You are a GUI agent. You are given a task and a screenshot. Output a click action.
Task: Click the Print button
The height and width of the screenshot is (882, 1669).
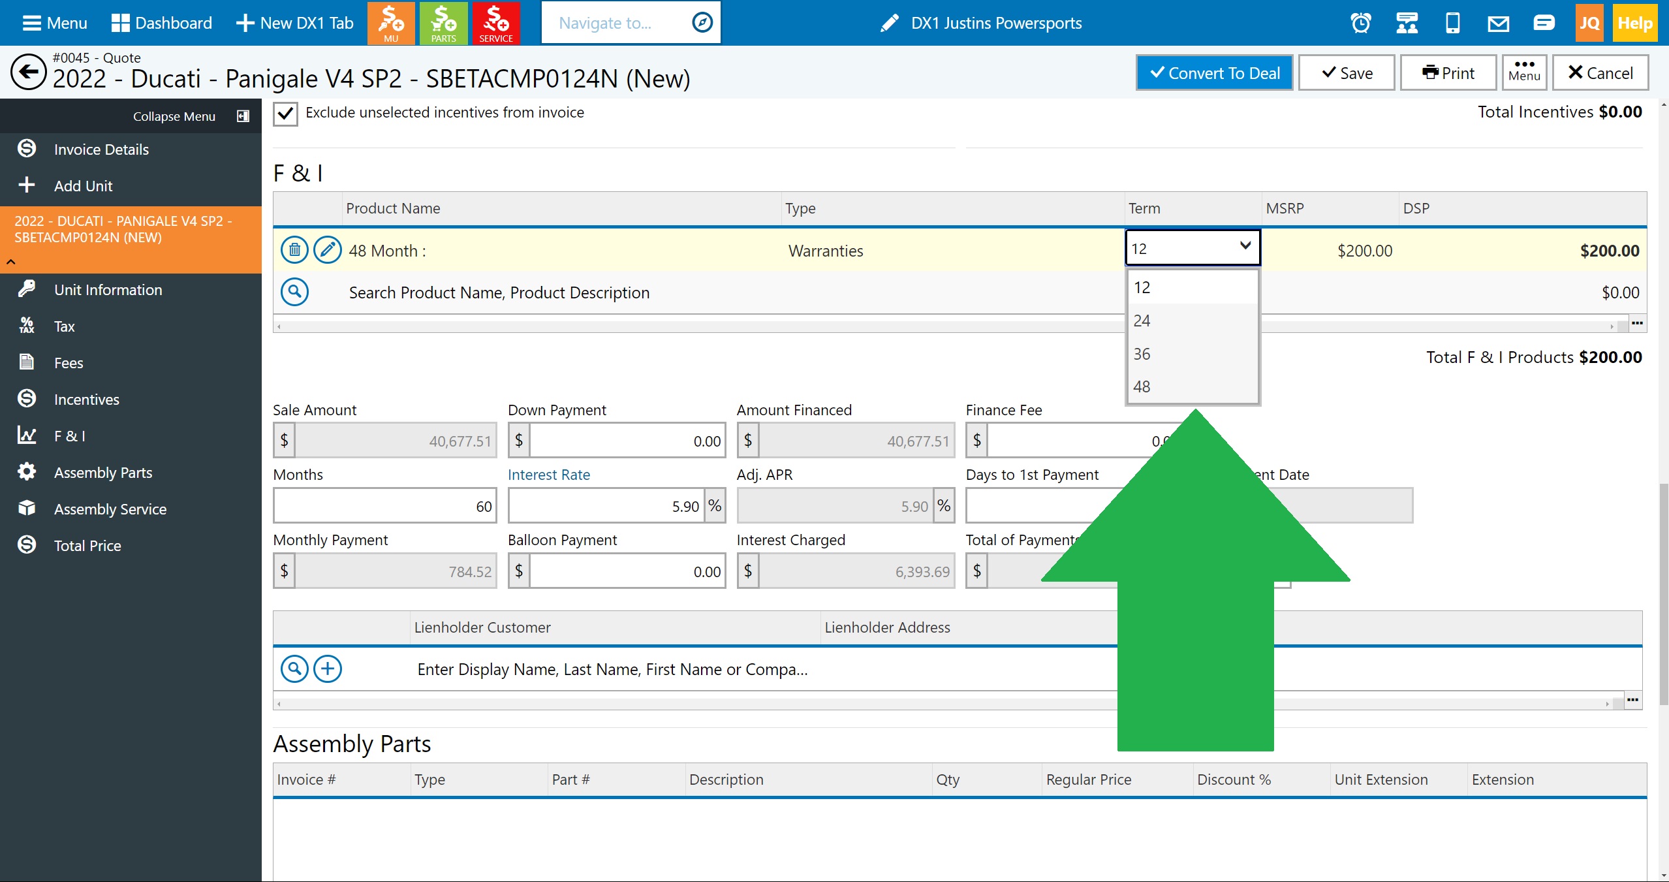click(1448, 73)
